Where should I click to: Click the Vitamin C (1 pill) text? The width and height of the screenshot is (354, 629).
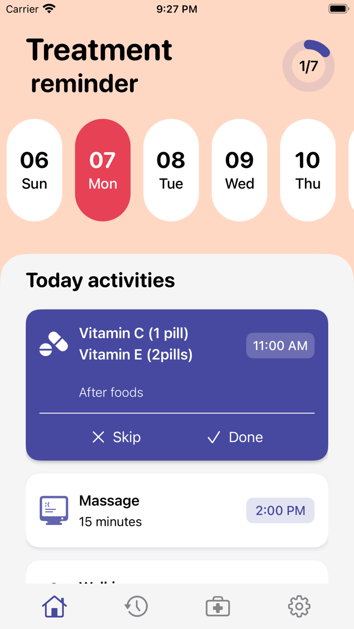coord(134,333)
